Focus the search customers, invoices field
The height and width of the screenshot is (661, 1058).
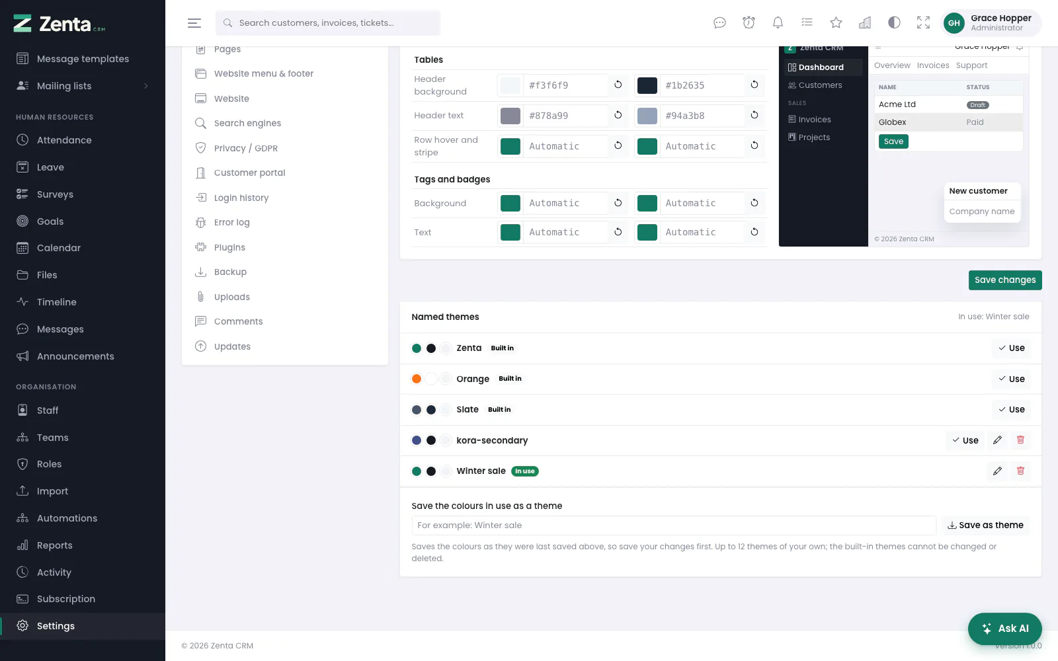pyautogui.click(x=328, y=23)
